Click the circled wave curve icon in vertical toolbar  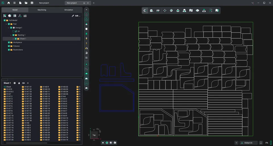tap(86, 69)
